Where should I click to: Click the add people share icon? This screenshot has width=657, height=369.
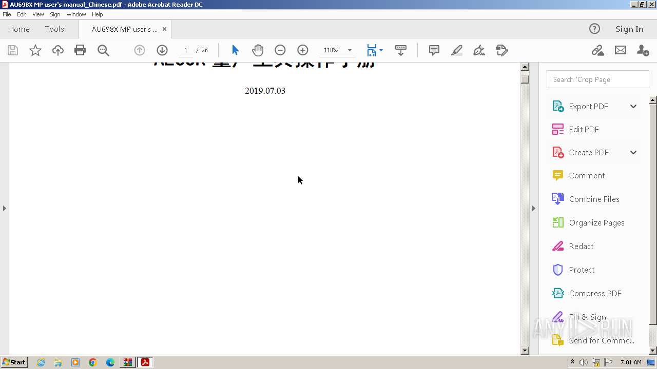pos(643,50)
